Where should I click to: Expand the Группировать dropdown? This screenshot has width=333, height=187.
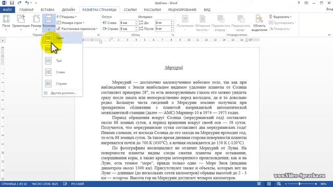(x=282, y=23)
